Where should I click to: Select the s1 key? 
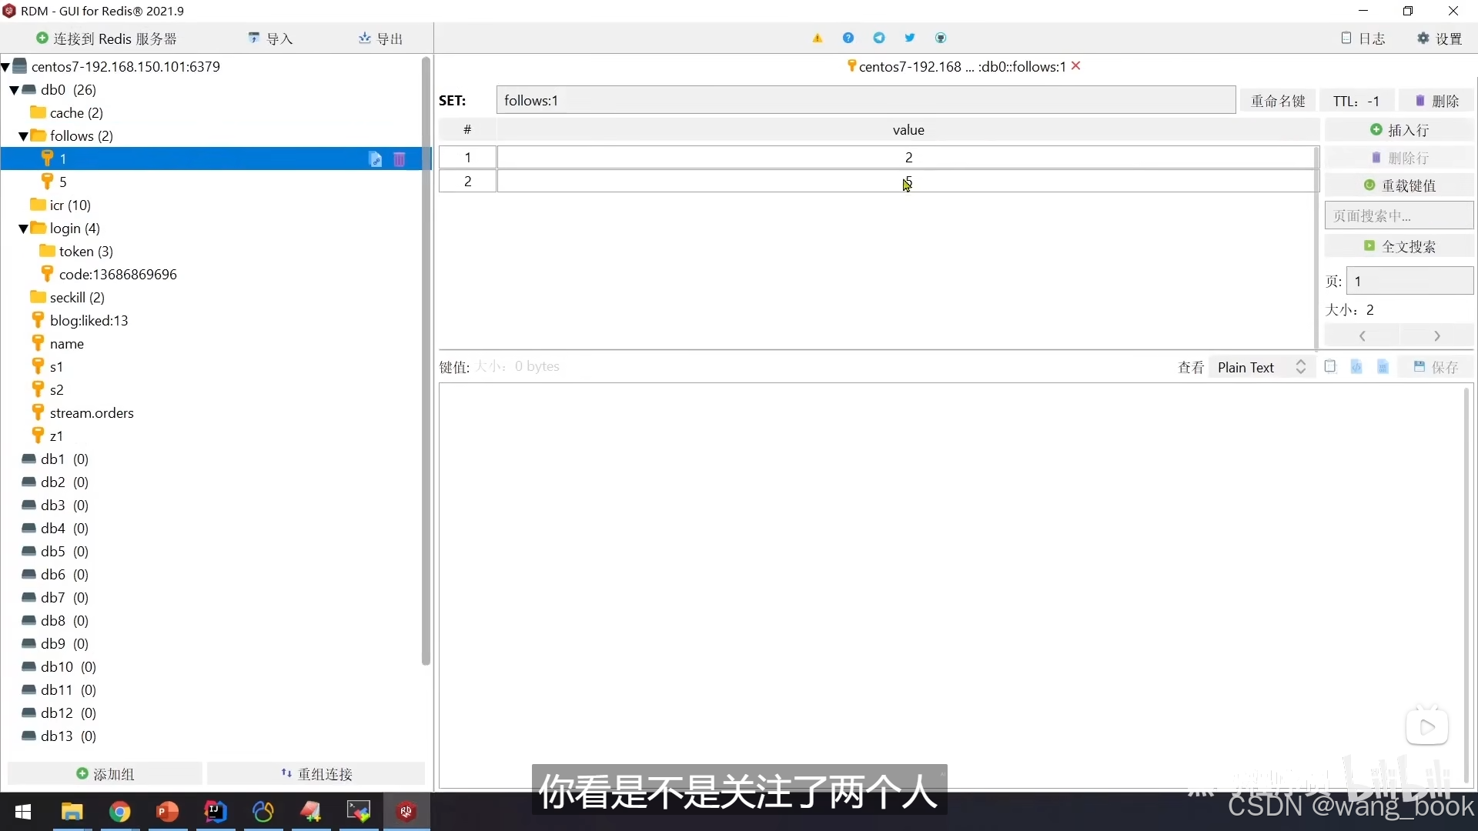point(48,367)
